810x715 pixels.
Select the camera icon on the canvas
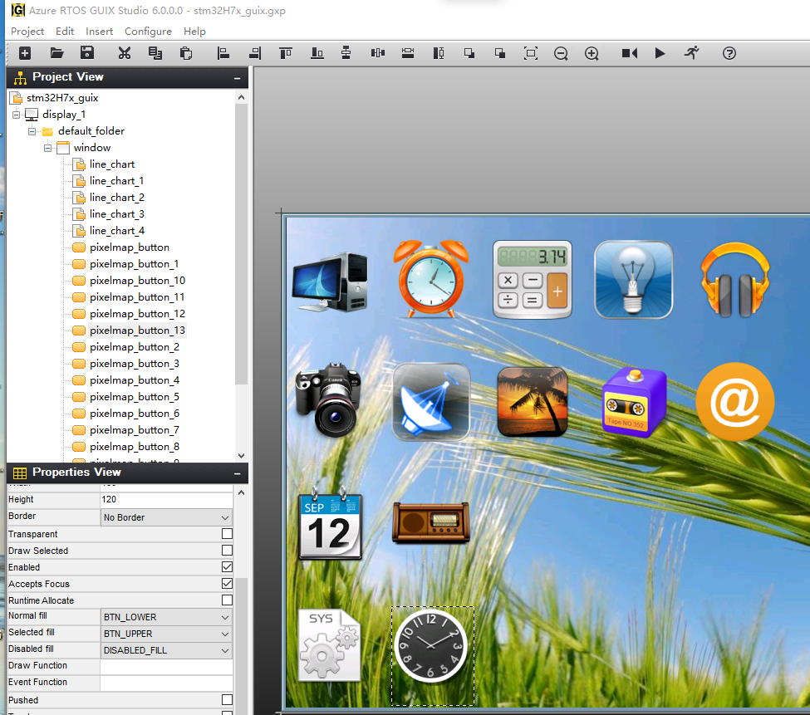(328, 399)
